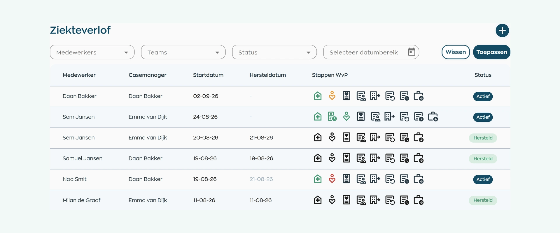The width and height of the screenshot is (560, 233).
Task: Click red heart-person icon in Noa Smit's row
Action: pos(332,179)
